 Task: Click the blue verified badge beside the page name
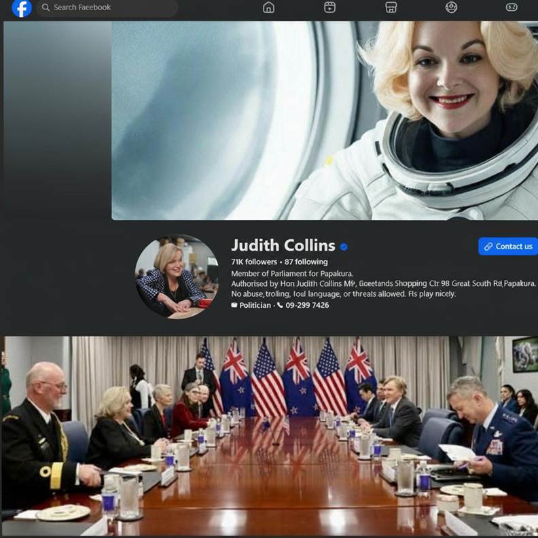point(344,247)
